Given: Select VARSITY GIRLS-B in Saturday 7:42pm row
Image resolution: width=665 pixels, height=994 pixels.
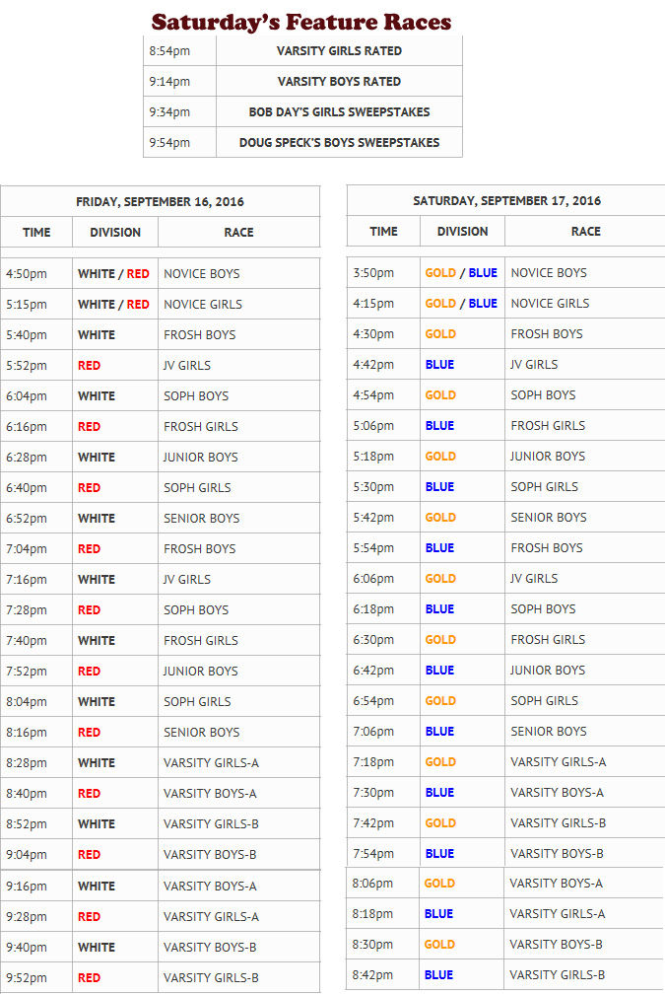Looking at the screenshot, I should click(x=558, y=822).
